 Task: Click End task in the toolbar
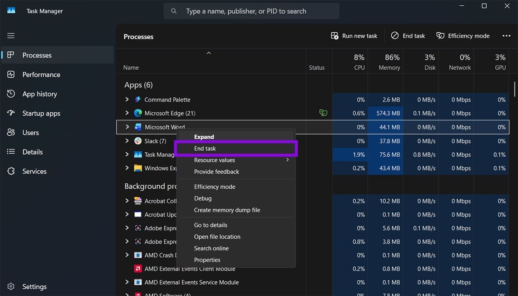point(408,36)
